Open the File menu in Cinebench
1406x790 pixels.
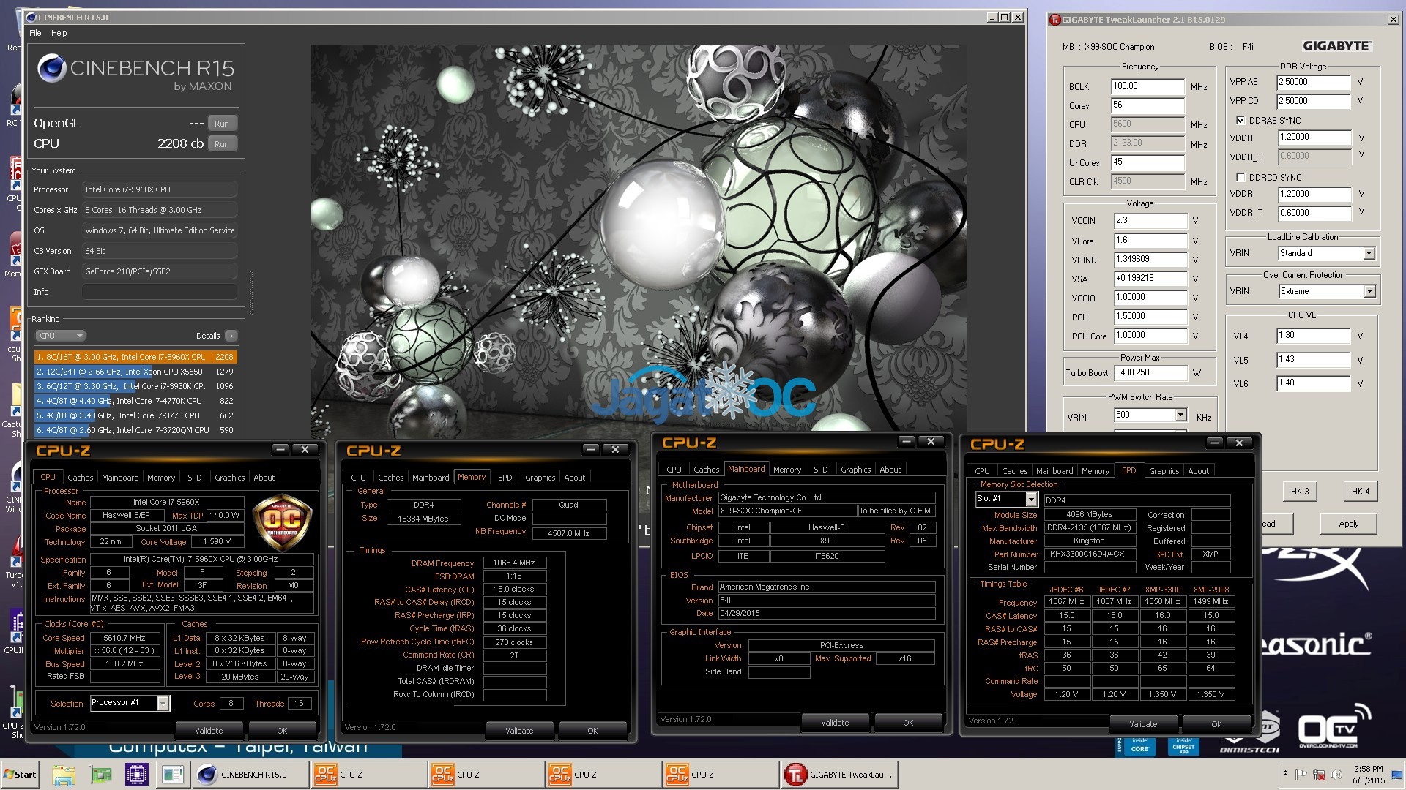35,33
